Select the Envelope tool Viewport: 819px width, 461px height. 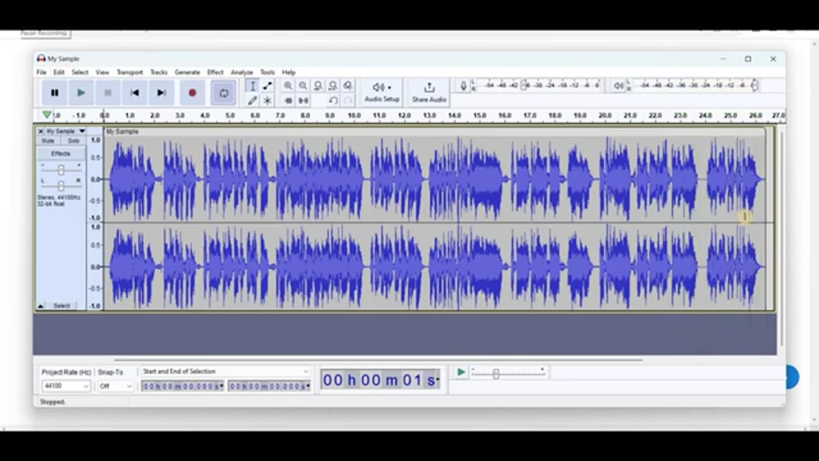267,86
